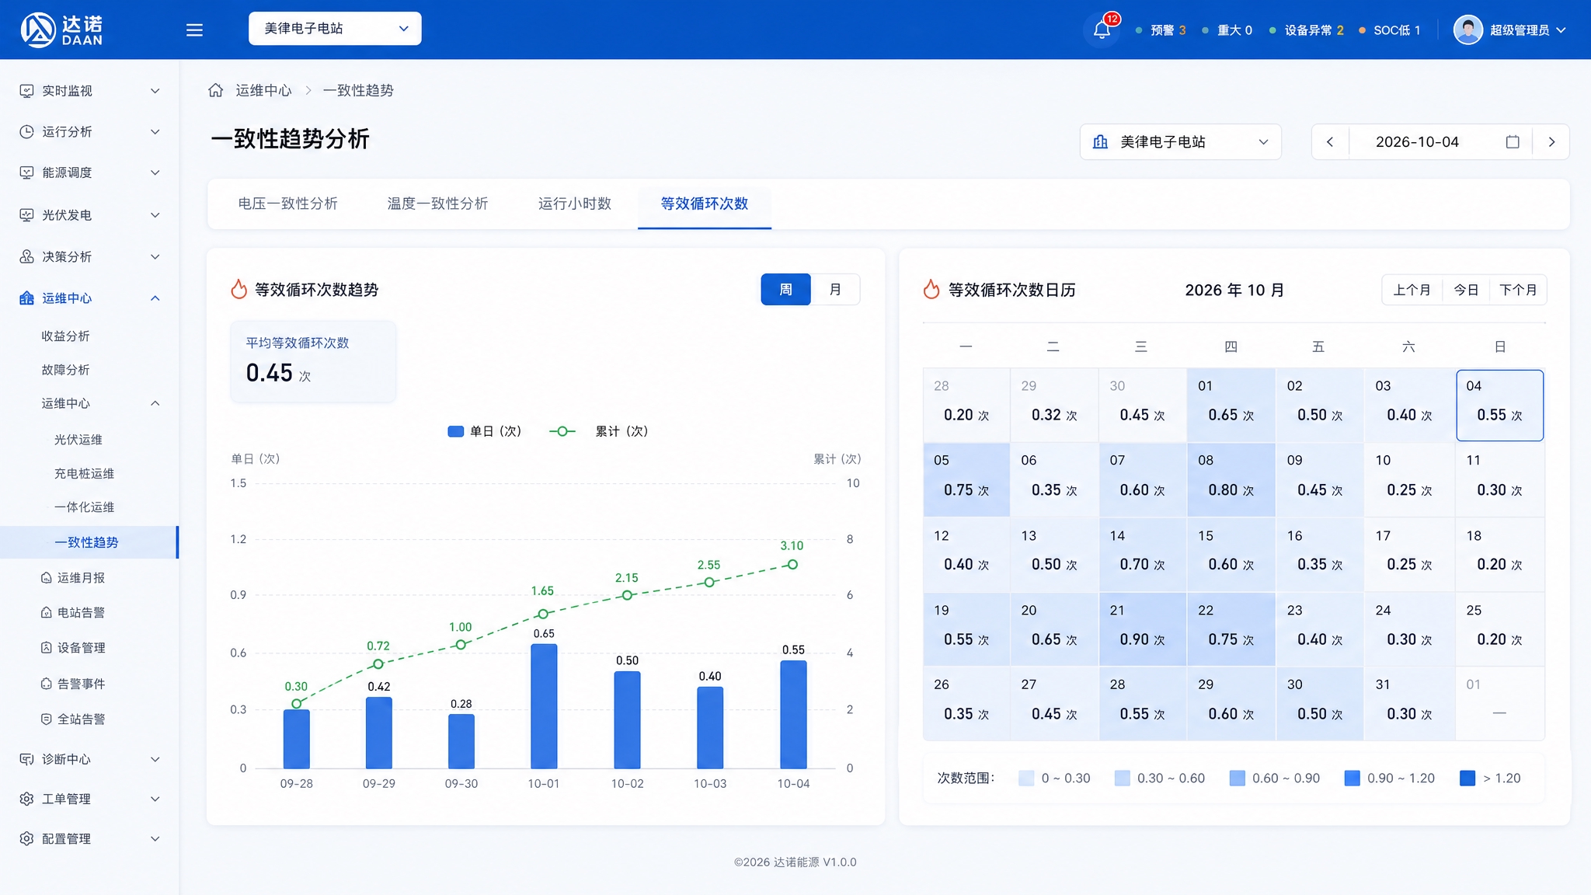Open 一体化运维 in the sidebar
Image resolution: width=1591 pixels, height=895 pixels.
(x=84, y=507)
